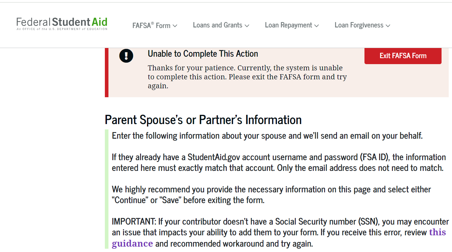Image resolution: width=452 pixels, height=252 pixels.
Task: Click the Federal Student Aid logo
Action: click(62, 24)
